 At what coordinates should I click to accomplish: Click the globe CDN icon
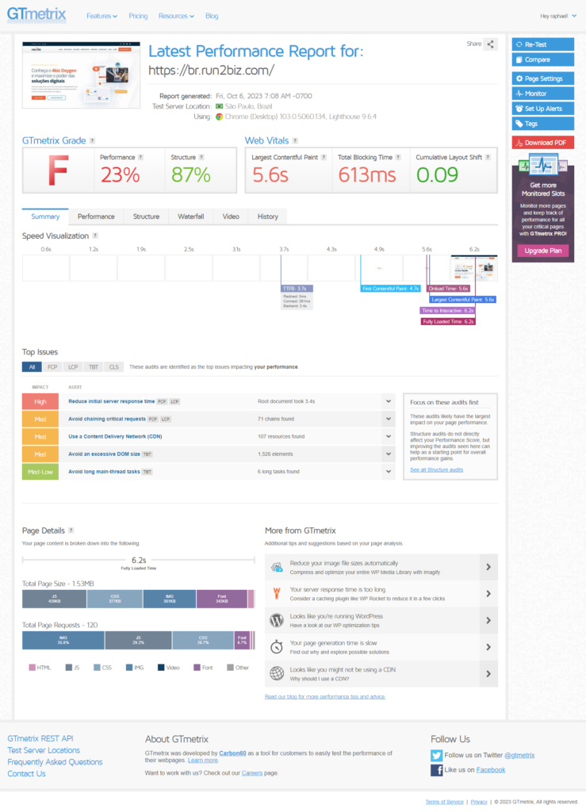277,673
